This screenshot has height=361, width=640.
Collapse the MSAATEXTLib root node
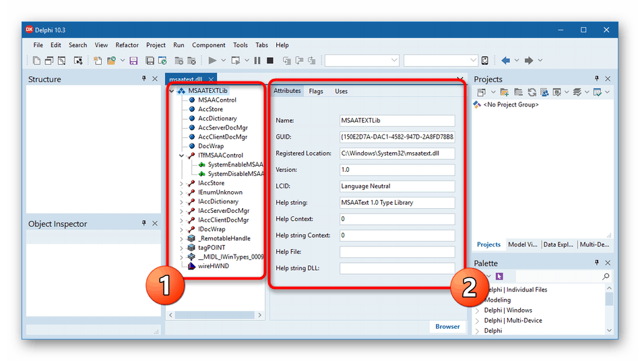pyautogui.click(x=172, y=90)
